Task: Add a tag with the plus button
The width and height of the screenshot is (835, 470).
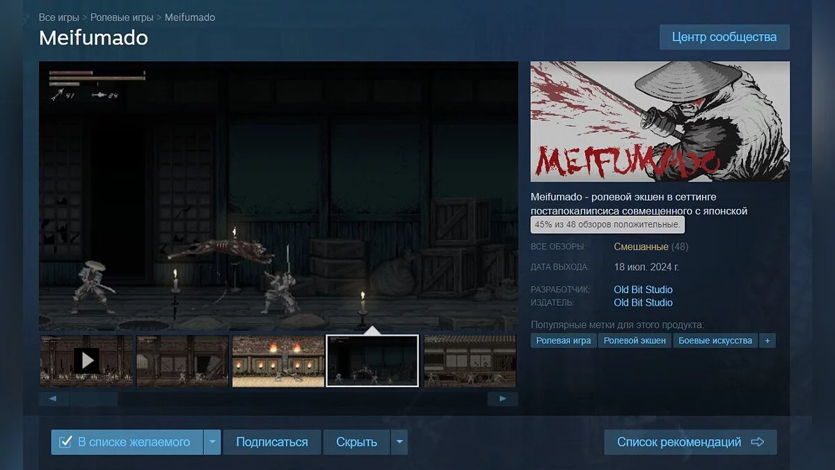Action: (768, 340)
